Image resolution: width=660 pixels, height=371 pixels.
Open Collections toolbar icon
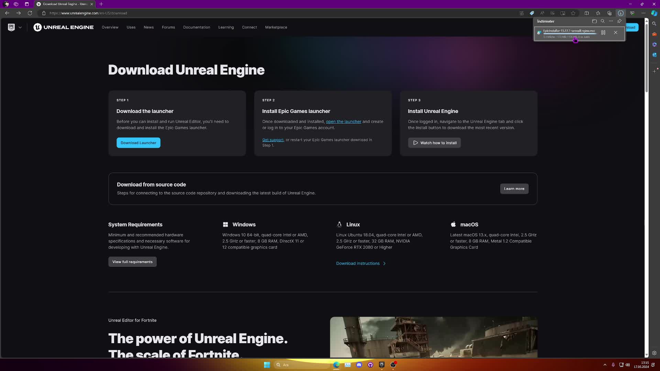click(609, 13)
